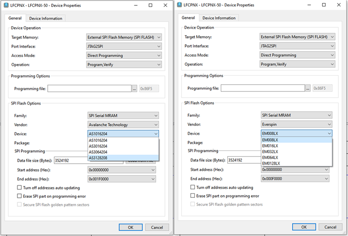Click the Programming file text field in the Avalanche dialog
This screenshot has height=236, width=348.
[89, 88]
